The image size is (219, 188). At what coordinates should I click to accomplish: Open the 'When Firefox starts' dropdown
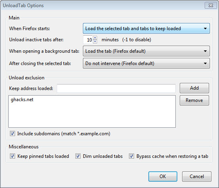146,29
